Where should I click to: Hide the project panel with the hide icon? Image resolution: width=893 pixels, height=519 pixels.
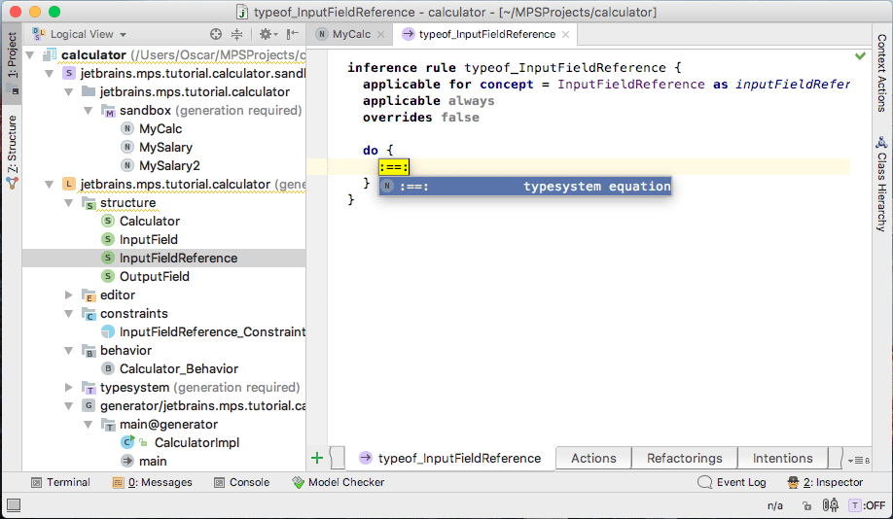292,34
